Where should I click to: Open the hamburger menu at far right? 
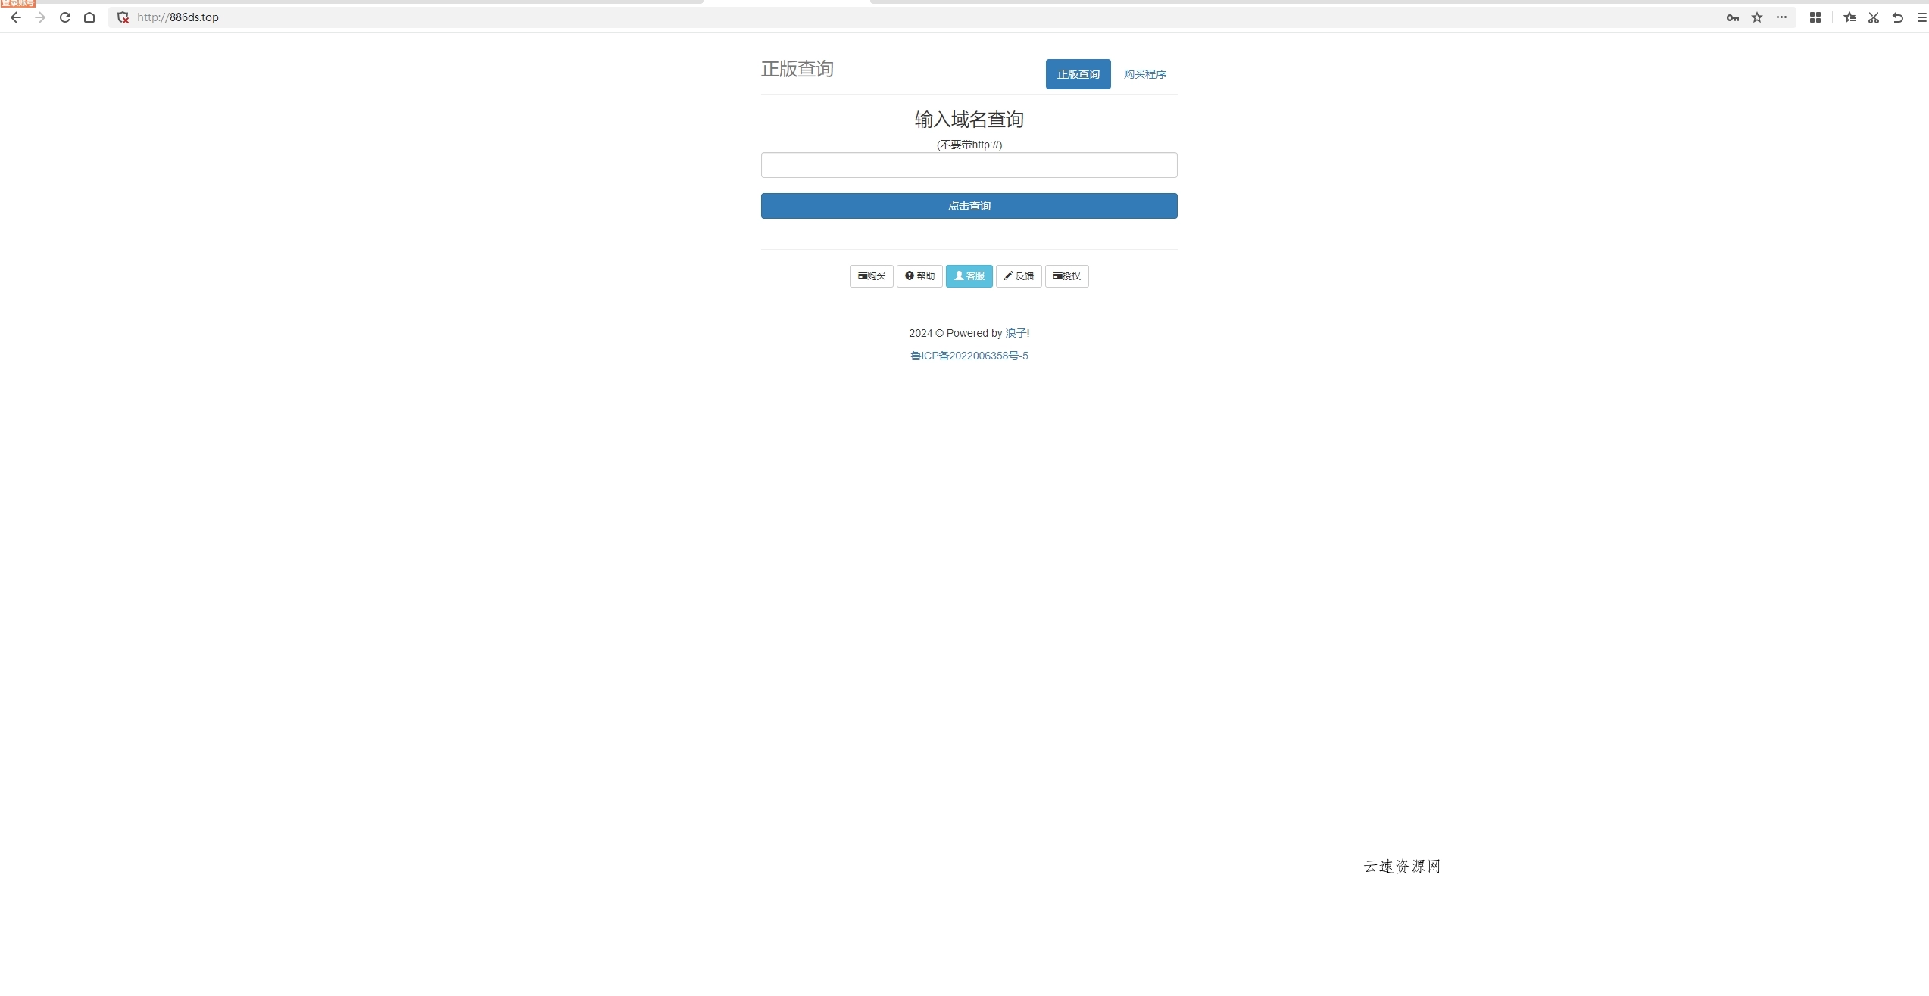click(x=1921, y=17)
